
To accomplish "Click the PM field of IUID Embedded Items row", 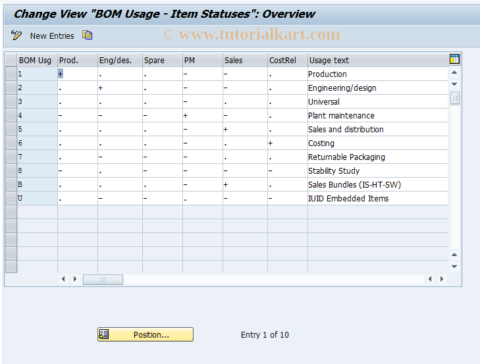I will pos(203,198).
